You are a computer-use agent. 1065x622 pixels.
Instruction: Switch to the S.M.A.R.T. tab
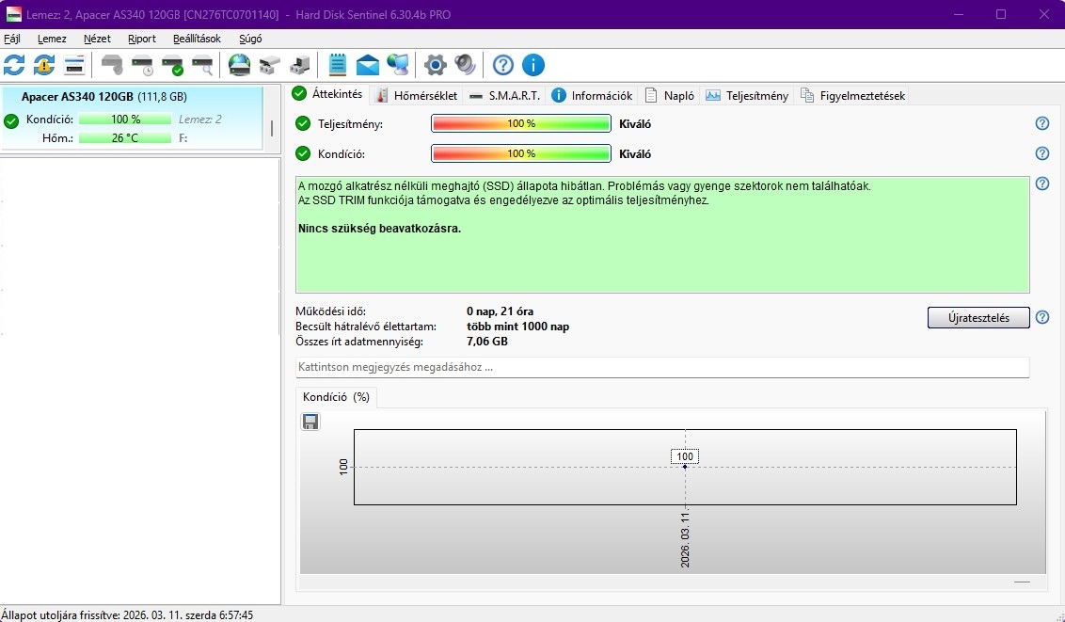pos(504,96)
